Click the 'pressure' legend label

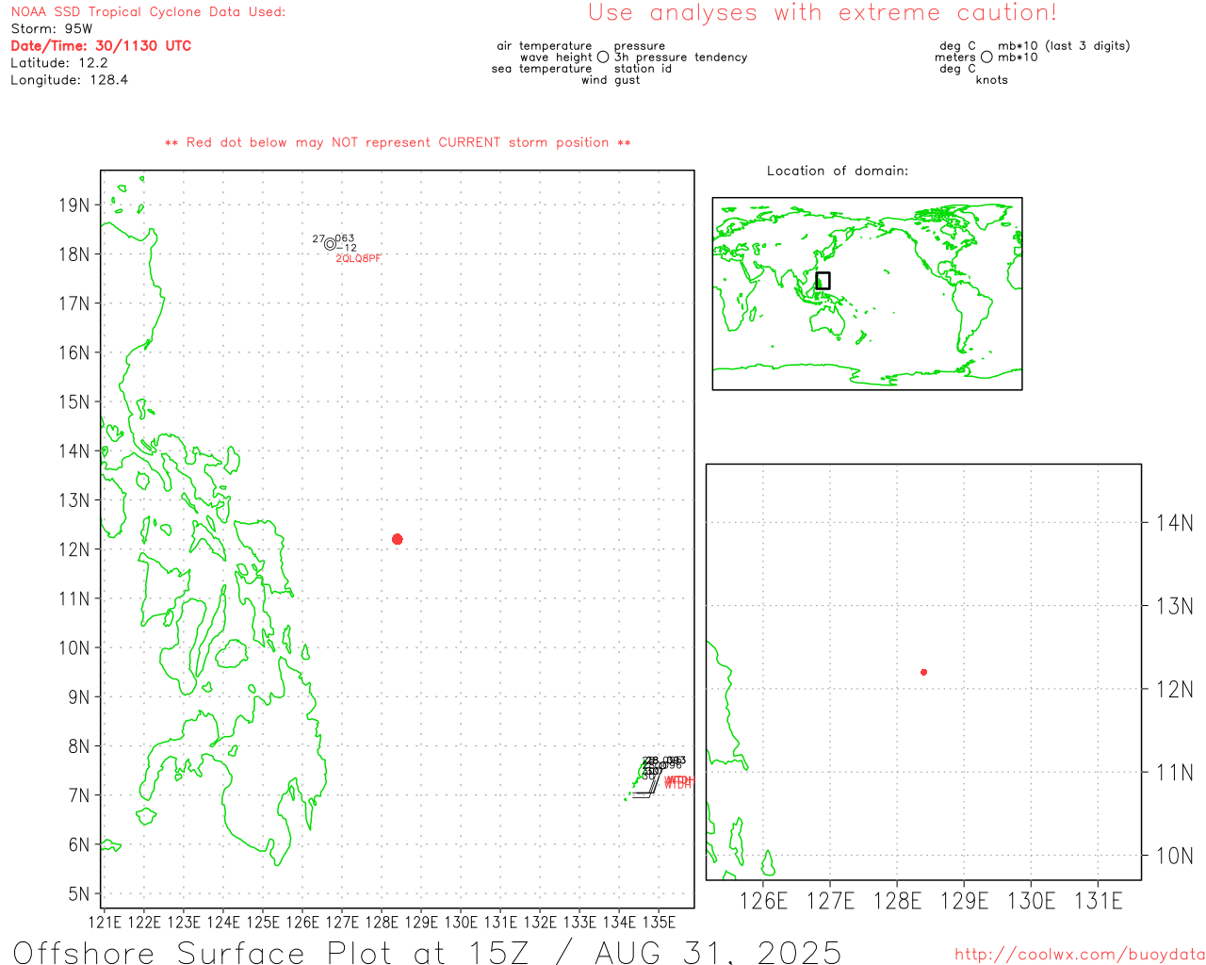pos(640,46)
